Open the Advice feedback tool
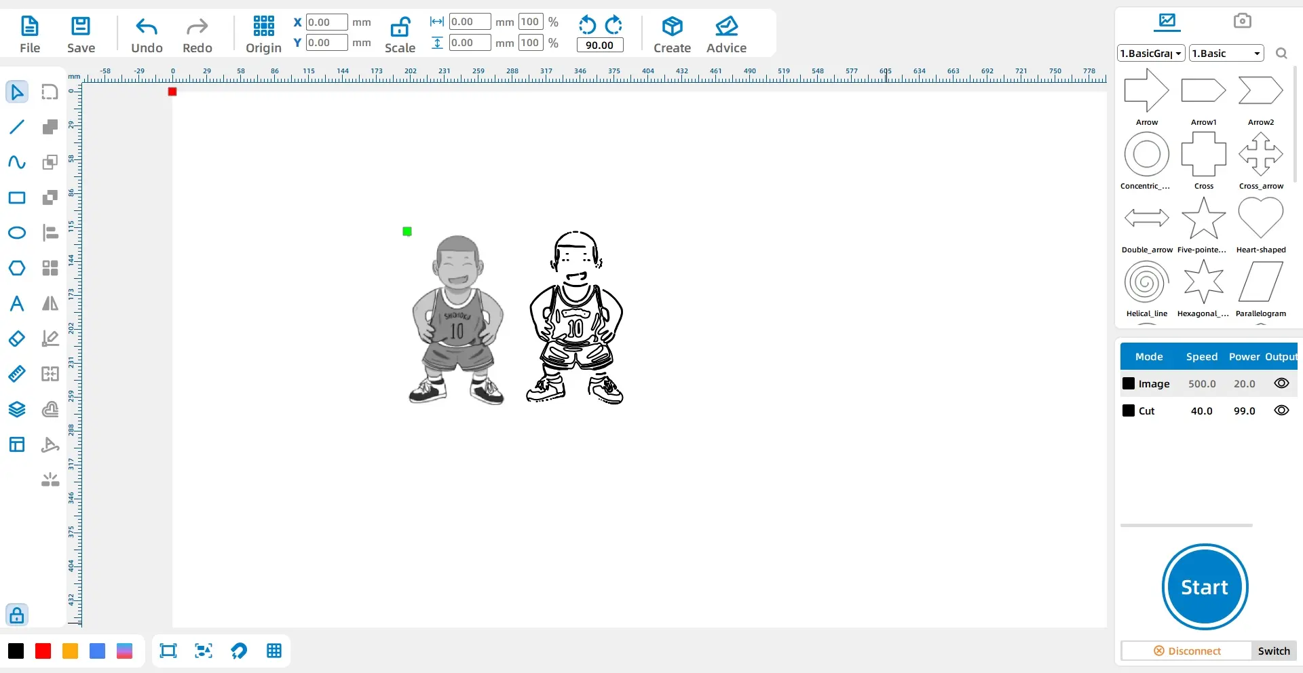1303x673 pixels. [x=726, y=35]
